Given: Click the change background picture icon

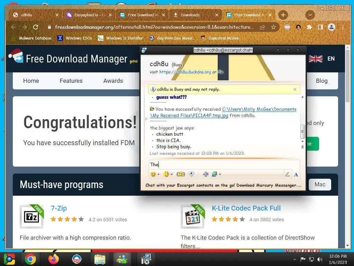Looking at the screenshot, I should coord(214,174).
